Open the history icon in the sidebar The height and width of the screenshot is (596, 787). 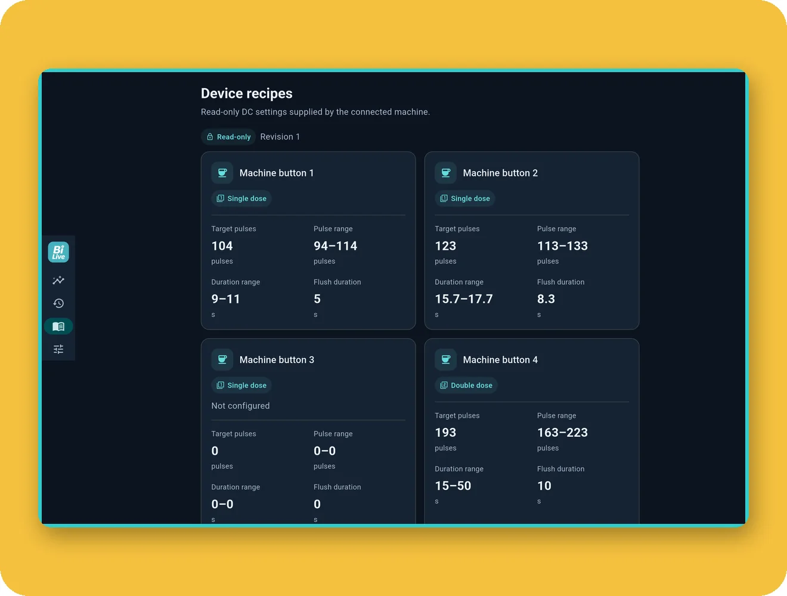(x=58, y=303)
